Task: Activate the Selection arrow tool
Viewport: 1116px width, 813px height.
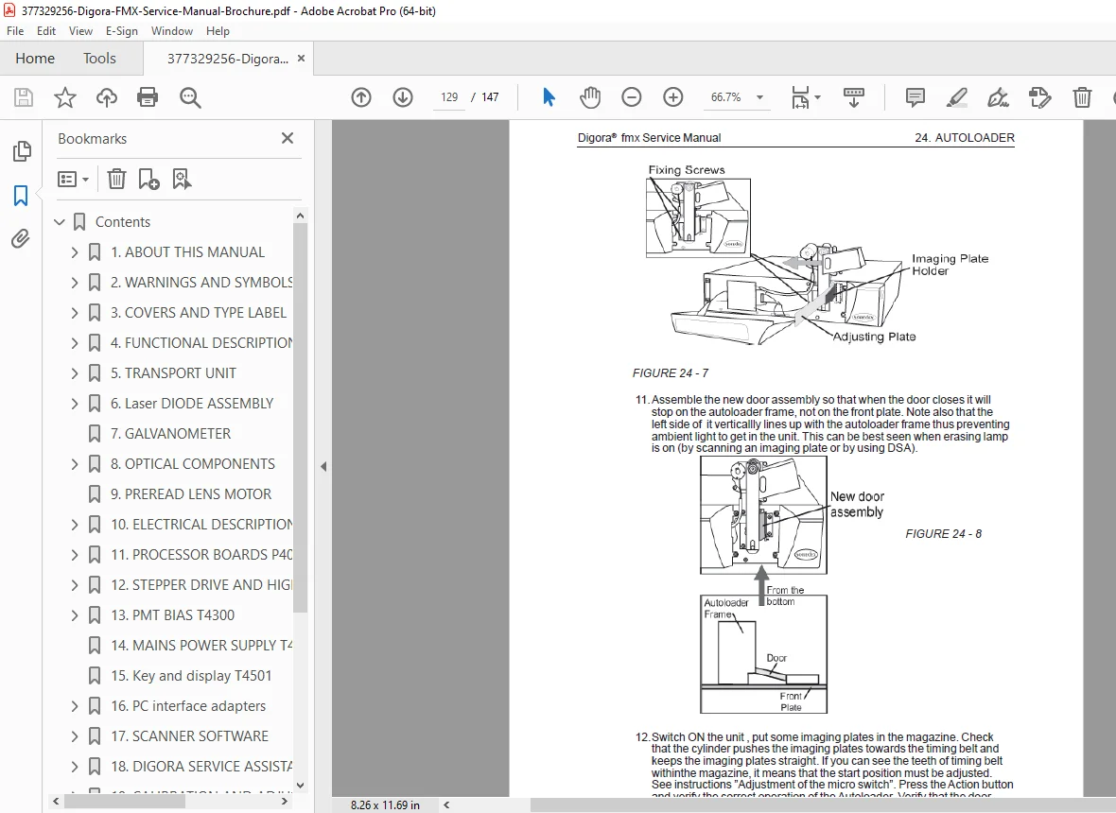Action: (x=548, y=97)
